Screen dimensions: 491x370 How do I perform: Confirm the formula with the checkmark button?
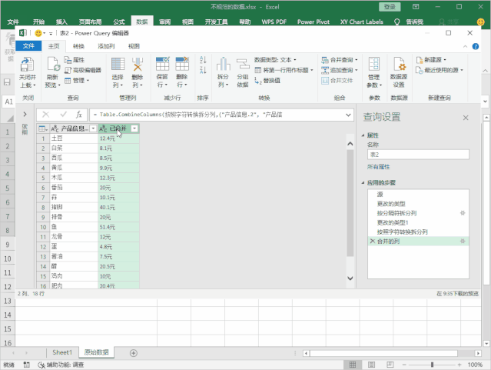coord(61,114)
